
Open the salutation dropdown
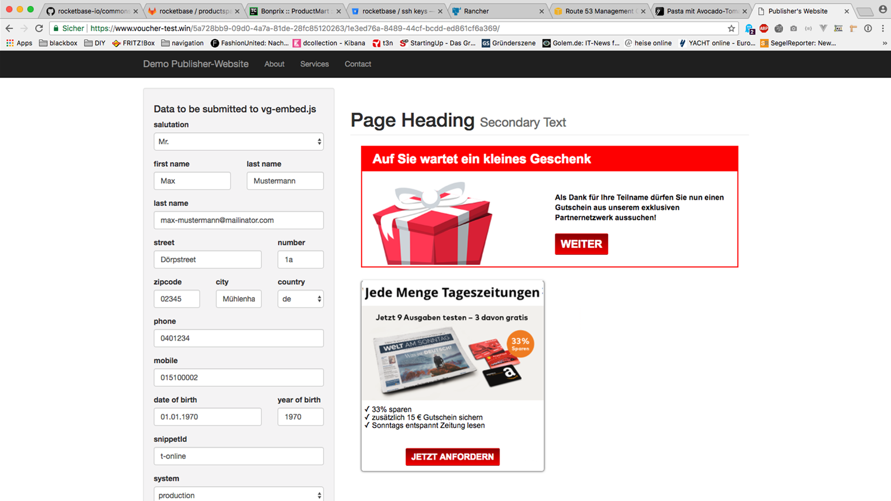coord(239,141)
